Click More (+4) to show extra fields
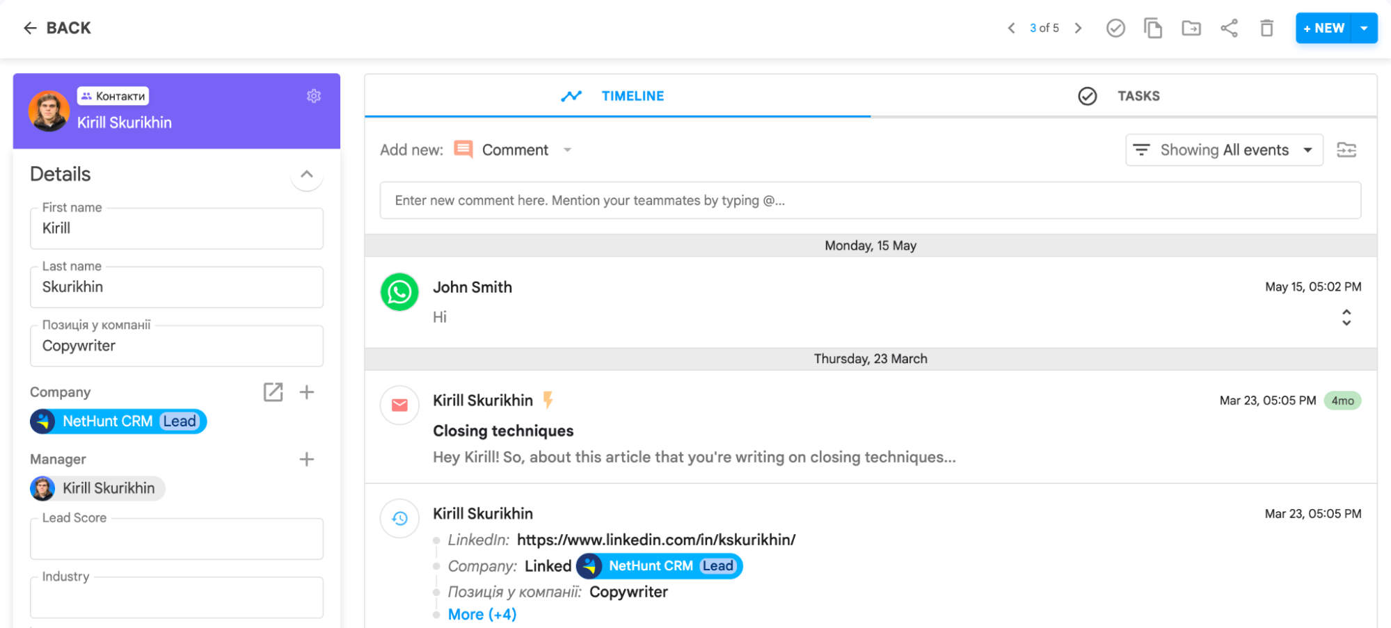Screen dimensions: 1391x628 (482, 613)
